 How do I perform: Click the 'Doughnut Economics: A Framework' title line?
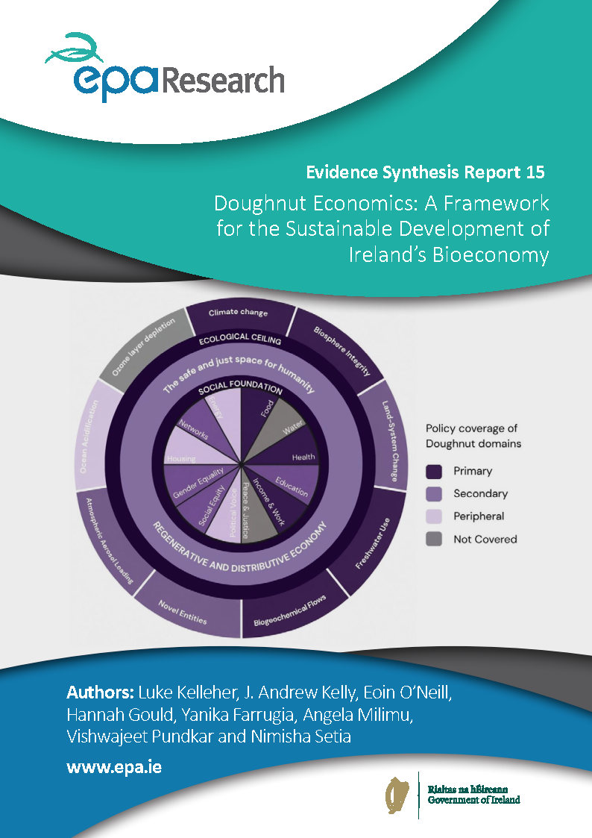(x=381, y=204)
